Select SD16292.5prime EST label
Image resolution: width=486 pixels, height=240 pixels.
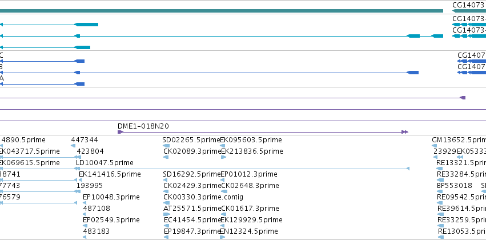point(191,174)
